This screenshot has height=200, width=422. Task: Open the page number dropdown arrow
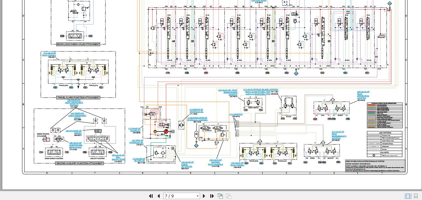pos(197,196)
